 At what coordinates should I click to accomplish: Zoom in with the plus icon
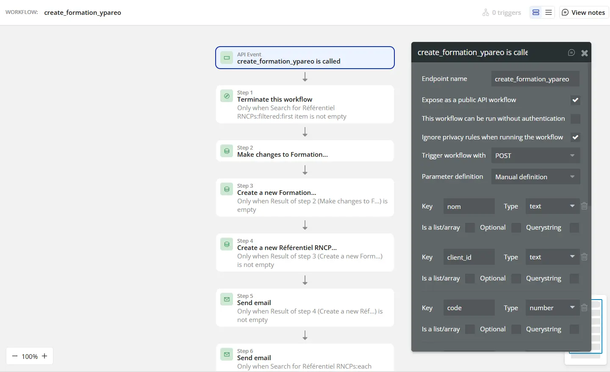tap(44, 356)
